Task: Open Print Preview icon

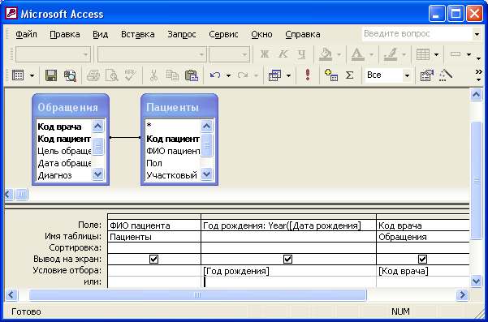Action: tap(112, 75)
